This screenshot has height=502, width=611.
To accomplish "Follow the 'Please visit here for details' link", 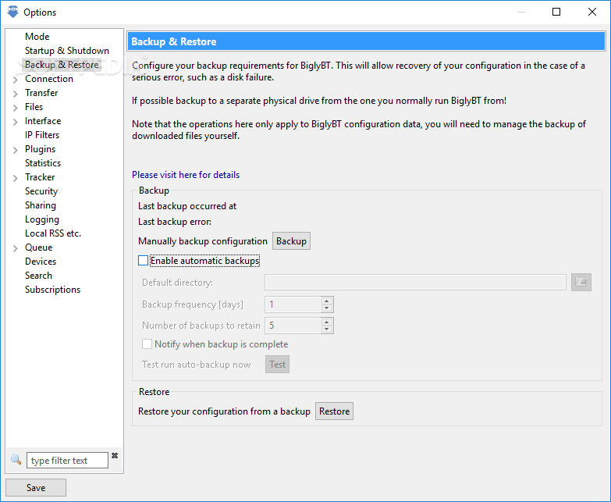I will pyautogui.click(x=186, y=175).
